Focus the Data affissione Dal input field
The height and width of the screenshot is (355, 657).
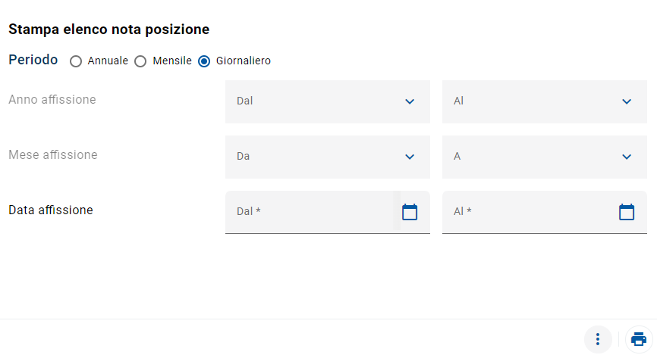click(x=313, y=212)
